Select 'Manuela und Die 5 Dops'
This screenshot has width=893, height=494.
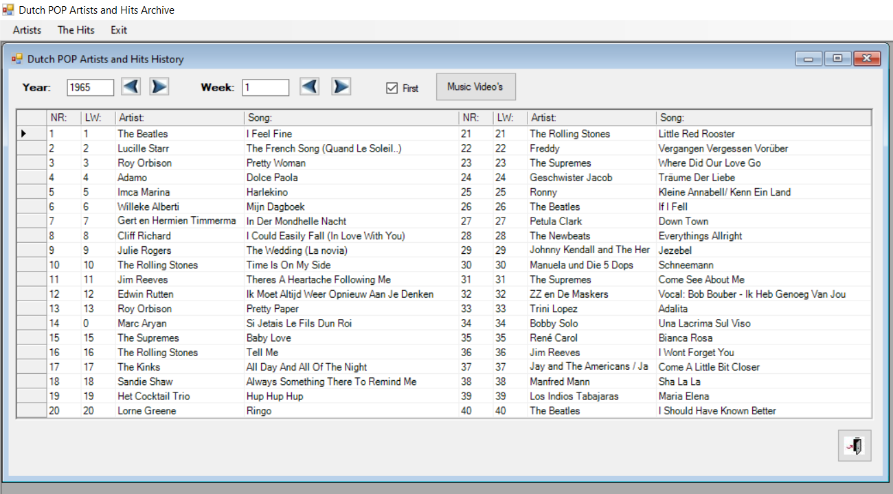point(591,265)
